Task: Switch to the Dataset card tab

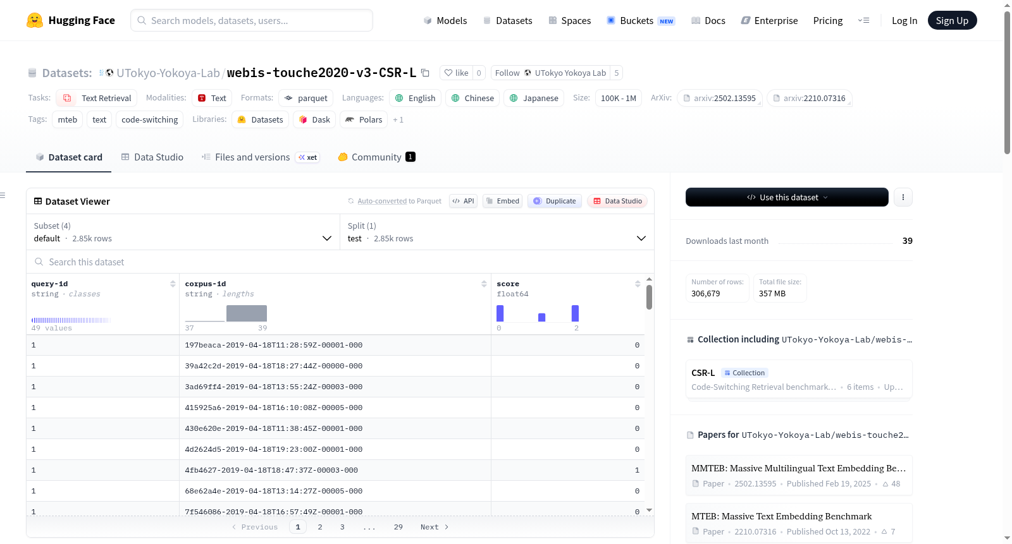Action: (69, 157)
